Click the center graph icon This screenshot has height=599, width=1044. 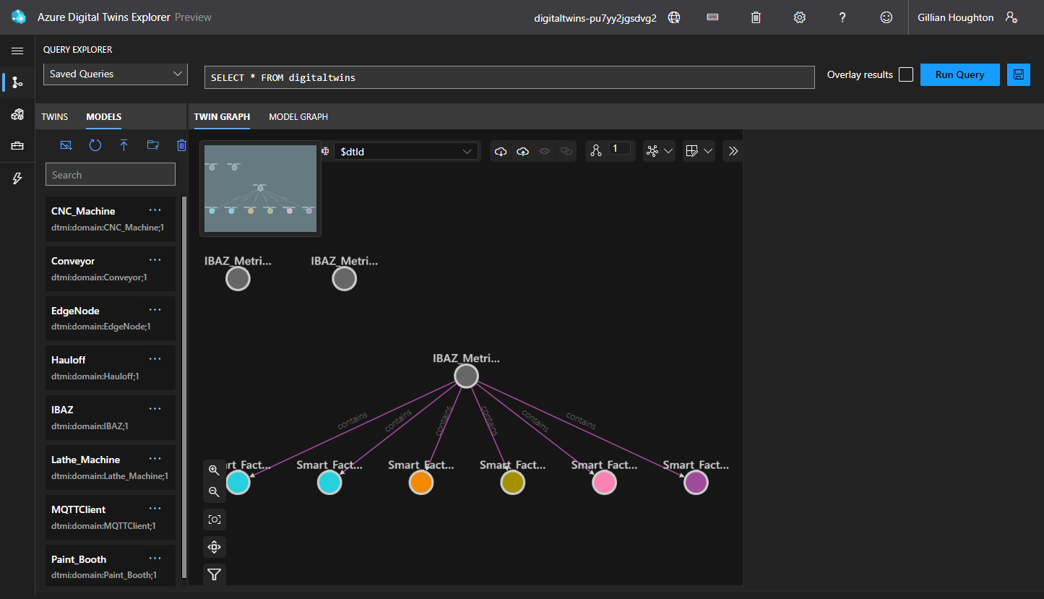[214, 547]
